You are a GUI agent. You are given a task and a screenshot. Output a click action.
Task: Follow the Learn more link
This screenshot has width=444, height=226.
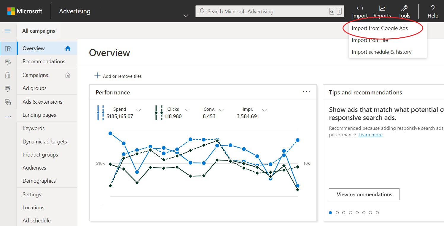coord(370,135)
